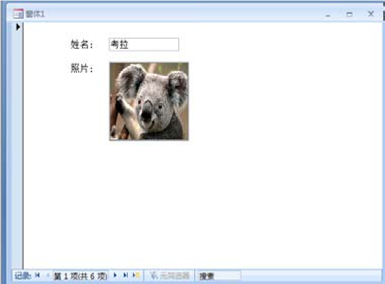Click the record selector arrow
Image resolution: width=385 pixels, height=284 pixels.
point(18,27)
